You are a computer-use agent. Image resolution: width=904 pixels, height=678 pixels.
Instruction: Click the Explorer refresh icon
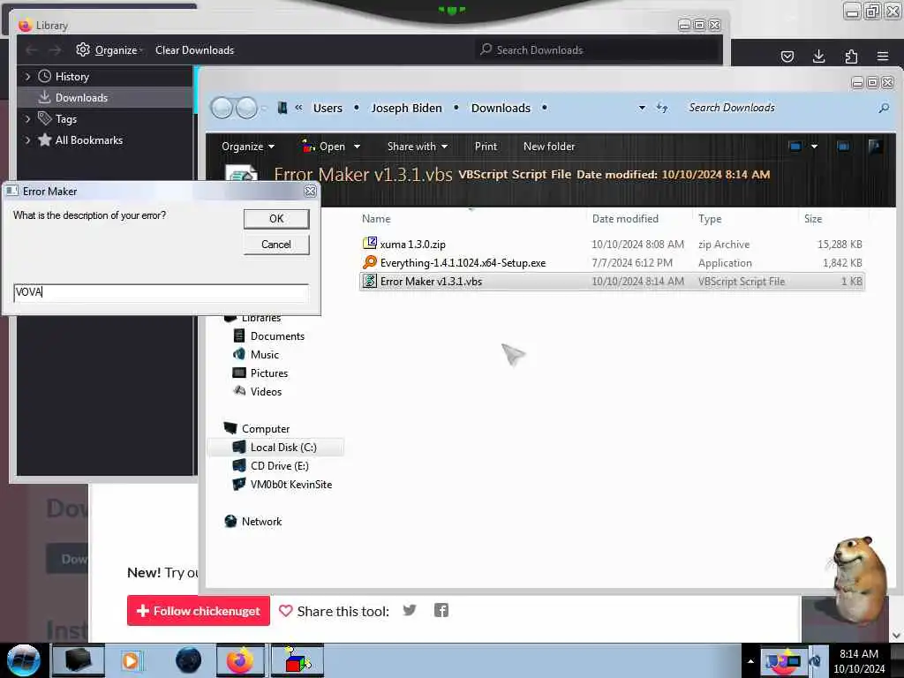pos(662,108)
